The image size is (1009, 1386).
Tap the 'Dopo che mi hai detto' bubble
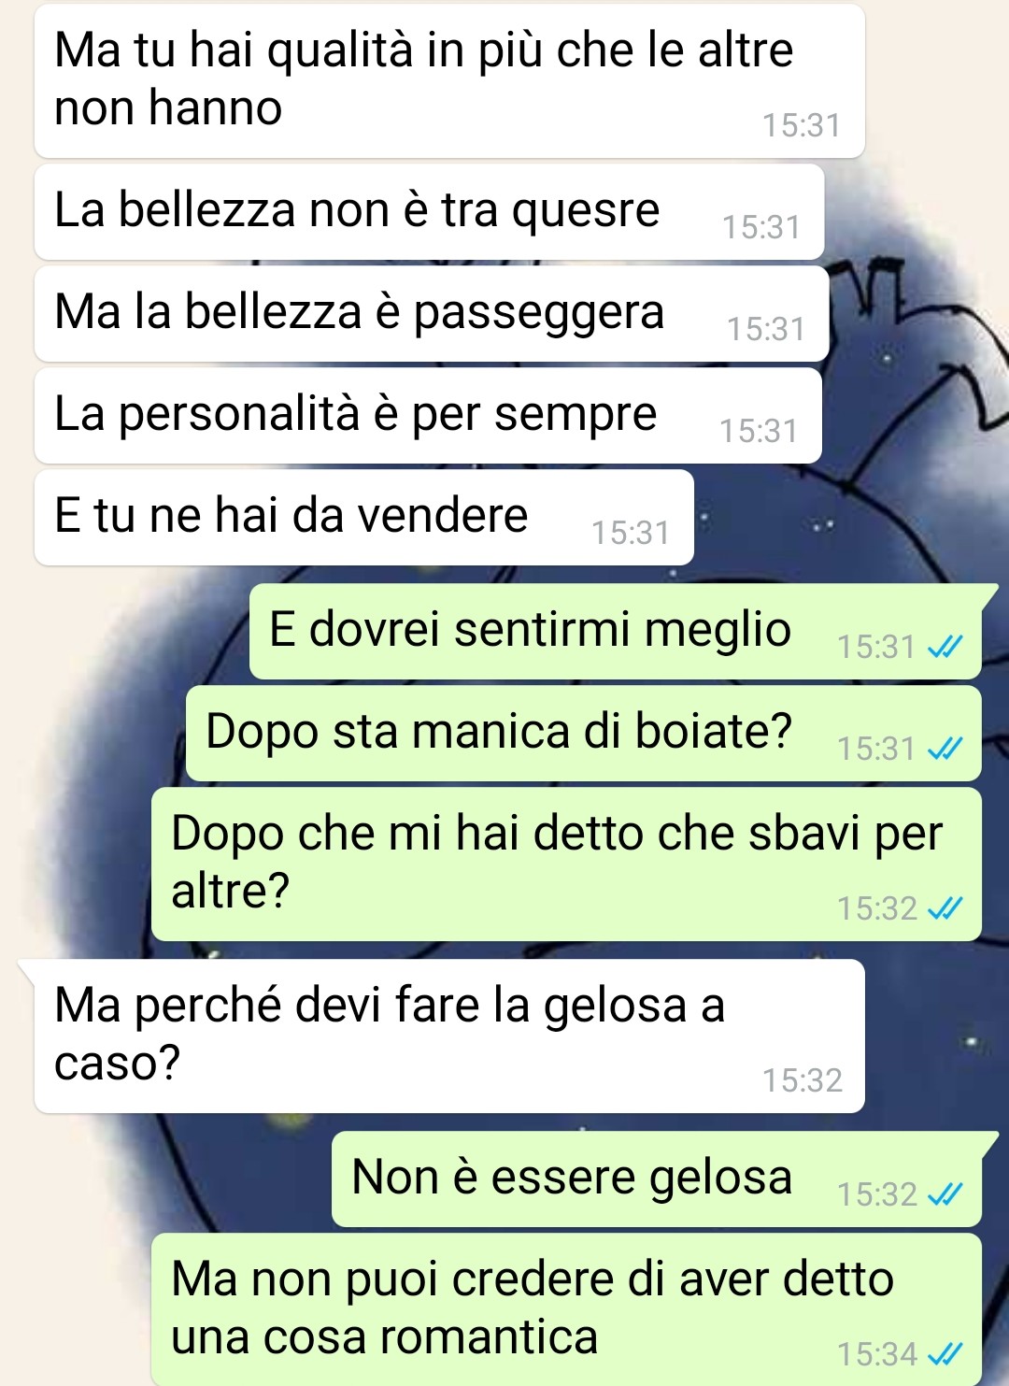[566, 864]
